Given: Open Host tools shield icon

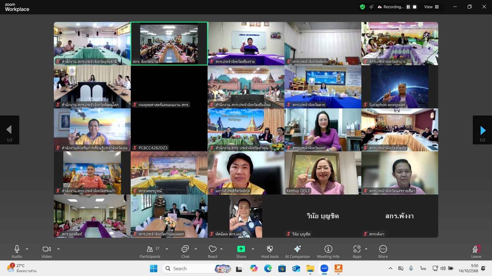Looking at the screenshot, I should pos(270,252).
